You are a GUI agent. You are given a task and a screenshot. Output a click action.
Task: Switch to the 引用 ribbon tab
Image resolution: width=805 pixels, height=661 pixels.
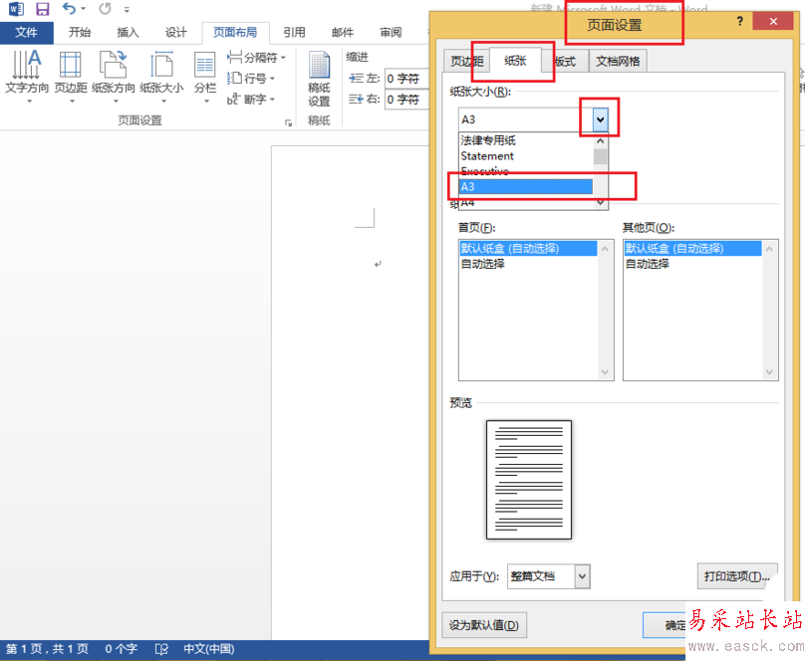(294, 32)
